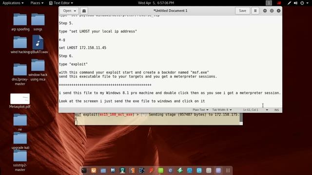This screenshot has height=175, width=312.
Task: Launch the orange Firefox dock icon
Action: point(94,170)
